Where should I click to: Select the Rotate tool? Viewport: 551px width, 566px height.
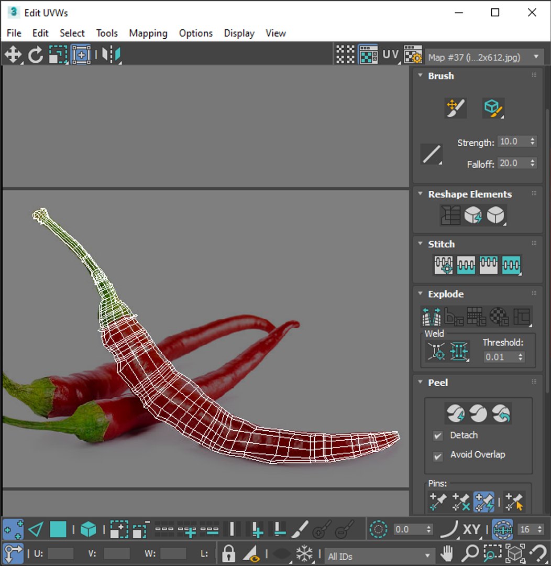click(36, 55)
